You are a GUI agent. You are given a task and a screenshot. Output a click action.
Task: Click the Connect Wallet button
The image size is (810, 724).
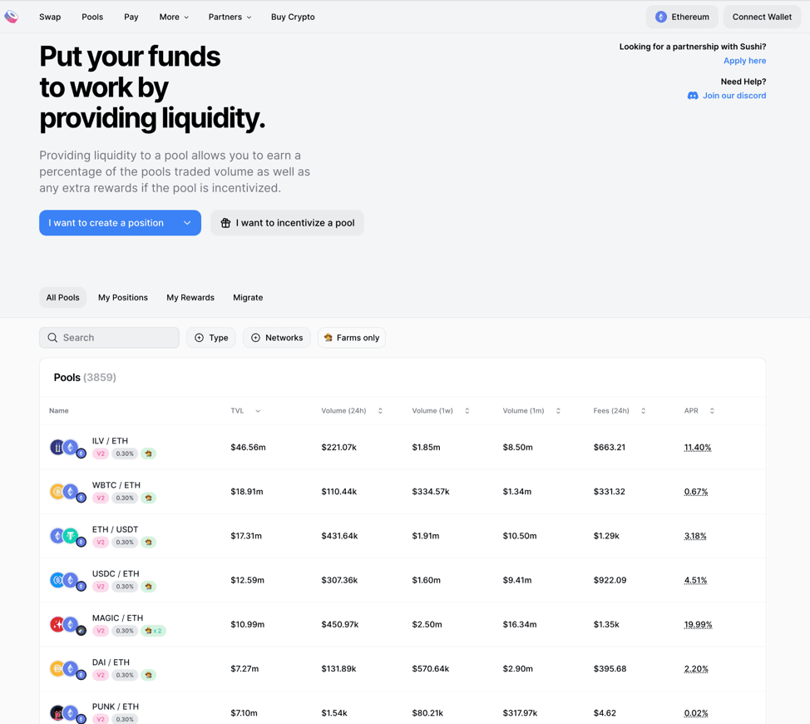(x=761, y=17)
